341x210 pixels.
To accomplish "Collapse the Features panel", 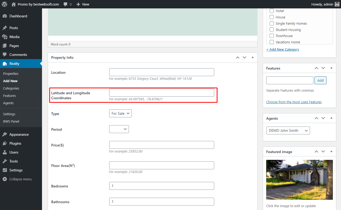I will click(331, 68).
